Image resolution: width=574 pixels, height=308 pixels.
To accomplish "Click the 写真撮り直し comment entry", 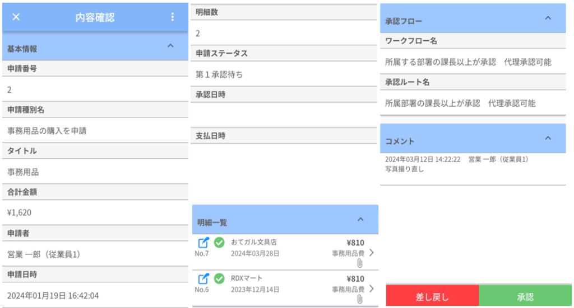I will click(x=405, y=169).
